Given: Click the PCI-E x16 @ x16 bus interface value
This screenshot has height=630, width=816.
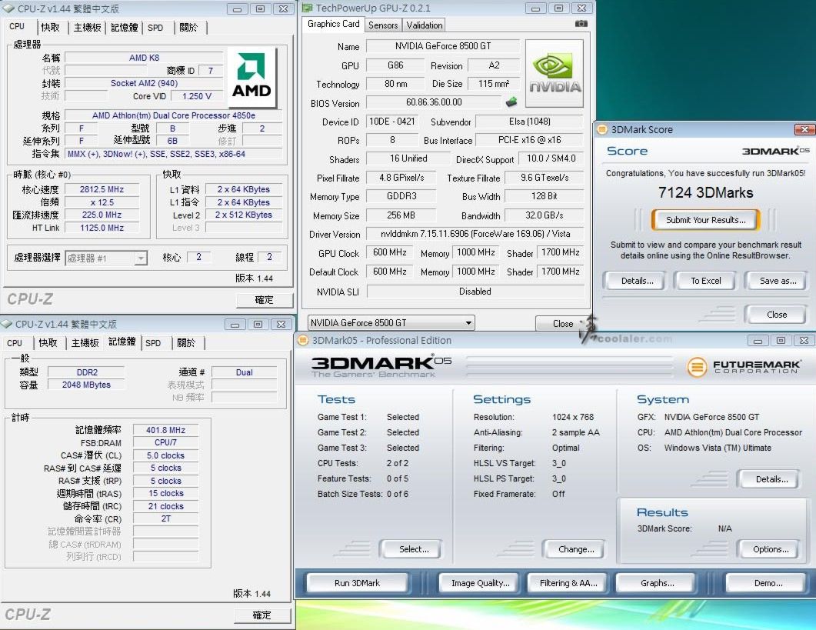Looking at the screenshot, I should [x=529, y=140].
